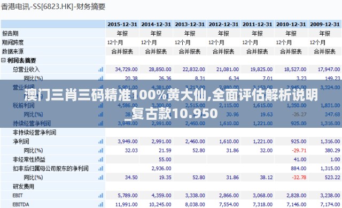Click the net profit growth value 32.03

tap(131, 150)
